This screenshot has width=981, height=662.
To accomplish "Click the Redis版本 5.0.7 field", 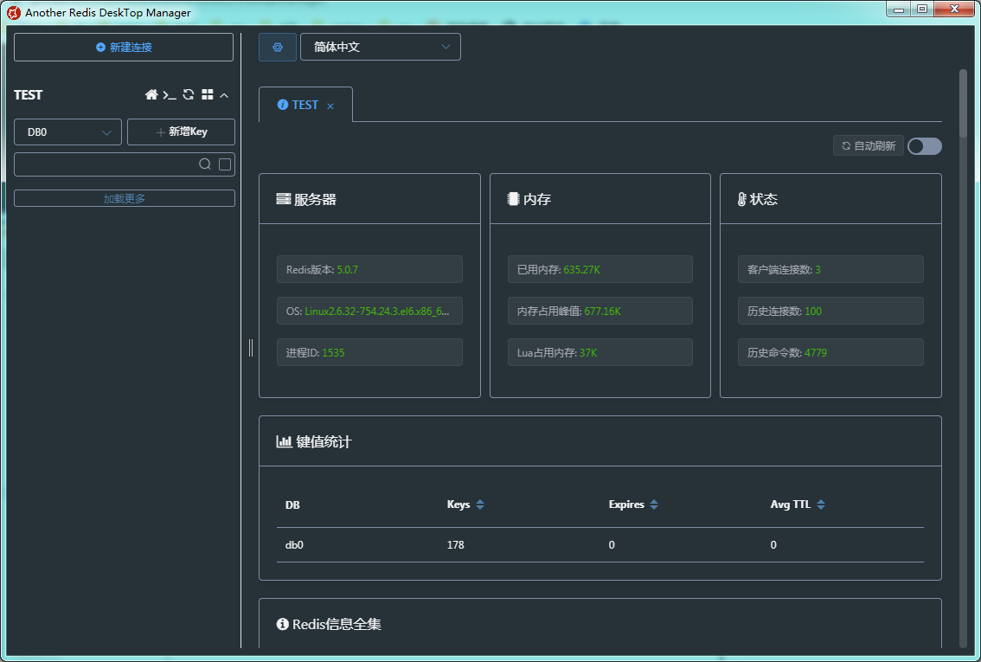I will pyautogui.click(x=369, y=269).
